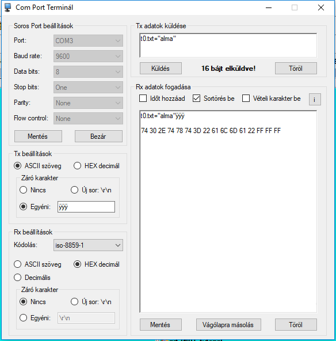Click the Rx line t0.txt="alma"ÿÿÿ
Image resolution: width=336 pixels, height=341 pixels.
162,116
